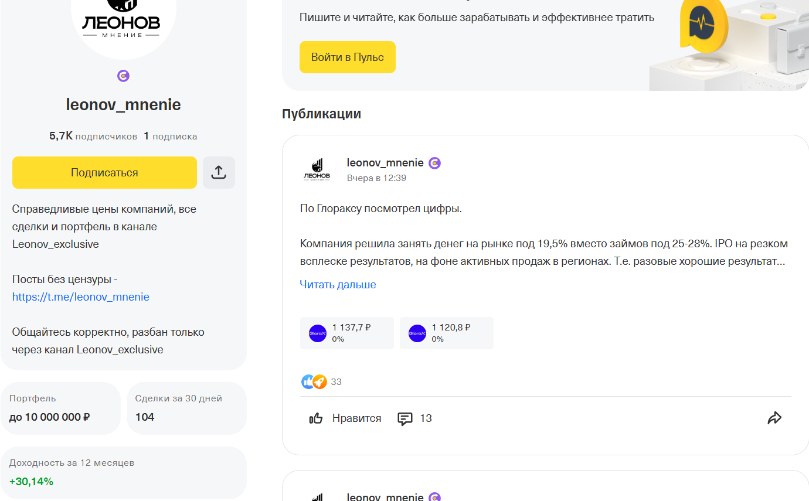Screen dimensions: 809x501
Task: Click the Портфель value card
Action: [x=60, y=408]
